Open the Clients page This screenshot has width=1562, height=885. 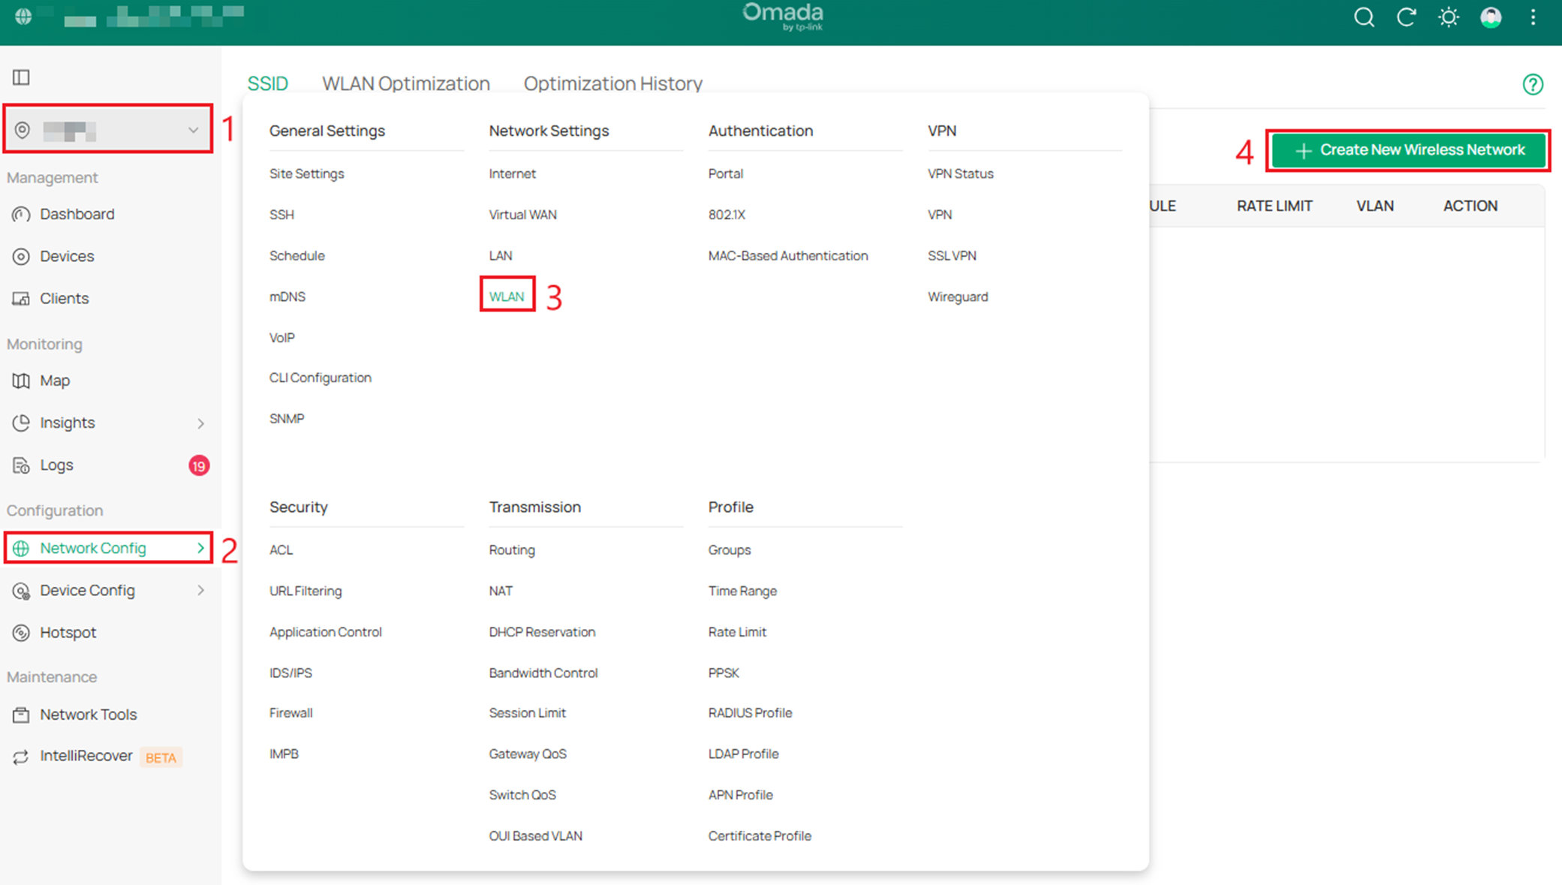[x=64, y=298]
